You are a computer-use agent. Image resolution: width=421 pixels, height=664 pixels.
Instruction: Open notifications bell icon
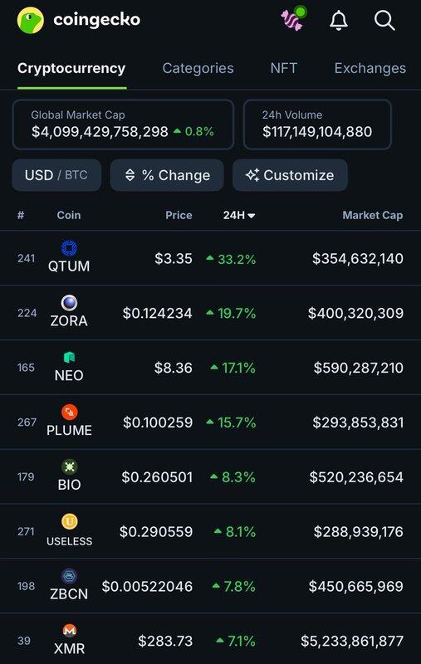click(339, 20)
